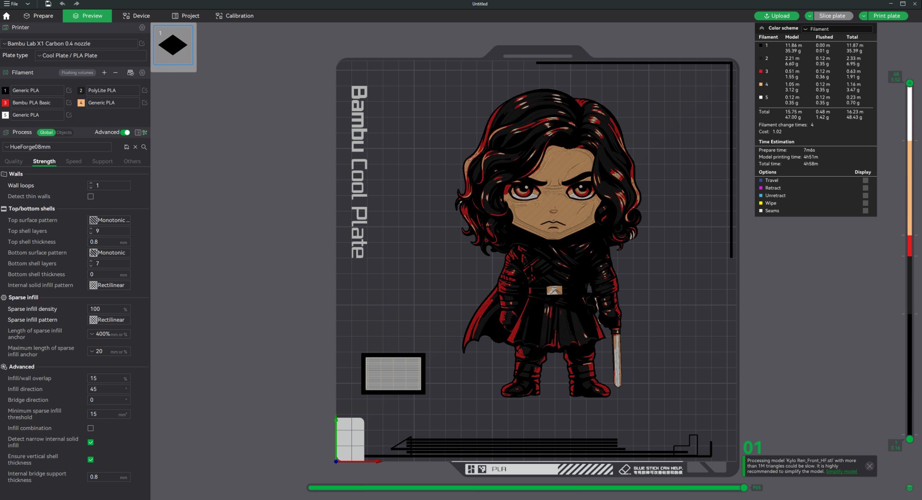The height and width of the screenshot is (500, 922).
Task: Enable the Detect thin walls checkbox
Action: pos(90,196)
